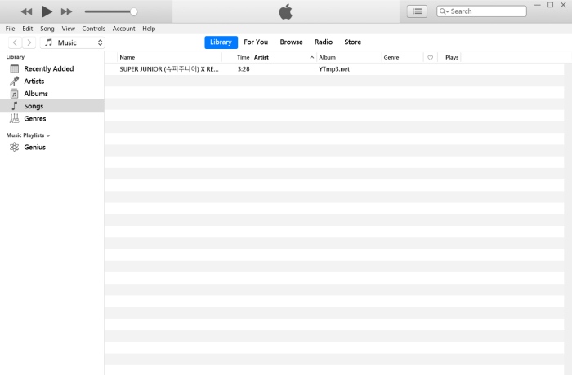Click the volume slider knob

[x=133, y=11]
